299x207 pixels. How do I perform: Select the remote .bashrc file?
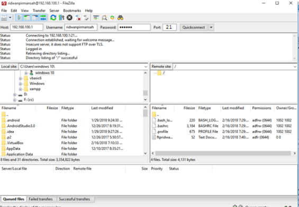(162, 126)
